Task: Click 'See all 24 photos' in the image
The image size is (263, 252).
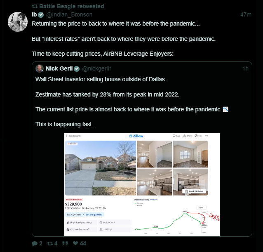Action: click(194, 191)
